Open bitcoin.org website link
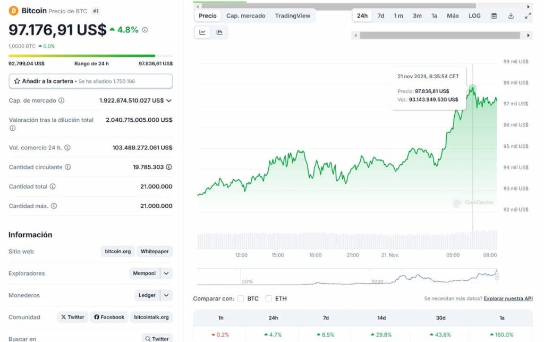 pyautogui.click(x=117, y=252)
